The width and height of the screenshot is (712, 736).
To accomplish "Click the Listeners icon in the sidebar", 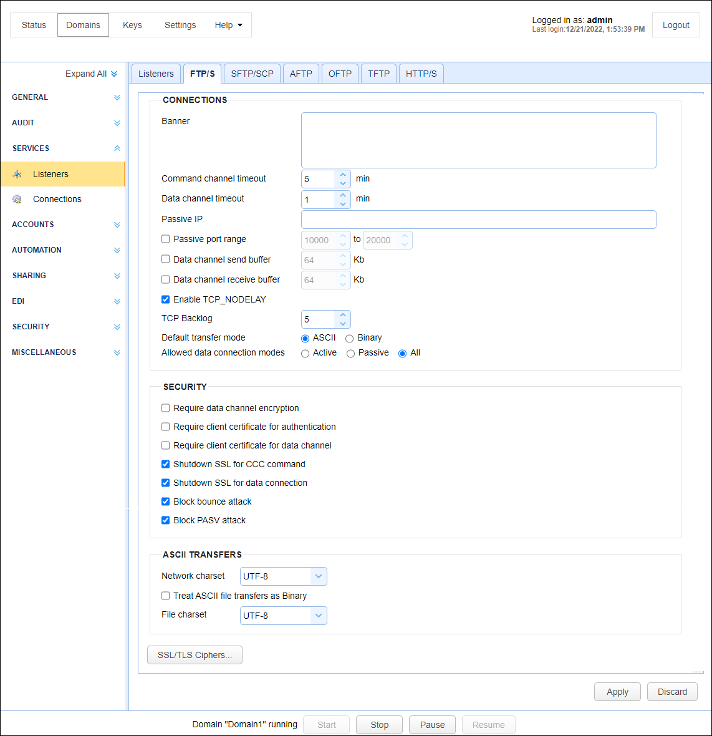I will [17, 174].
